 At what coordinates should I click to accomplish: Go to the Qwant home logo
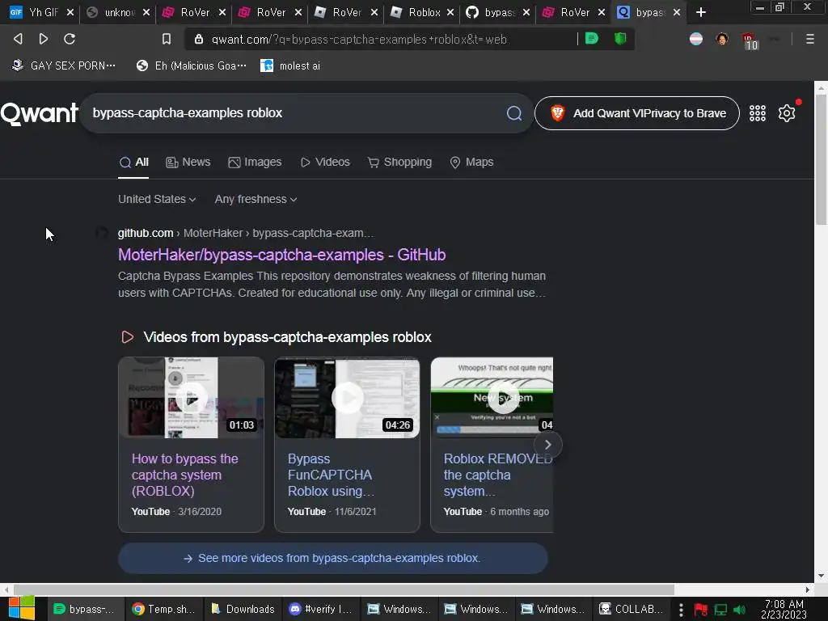(x=39, y=113)
